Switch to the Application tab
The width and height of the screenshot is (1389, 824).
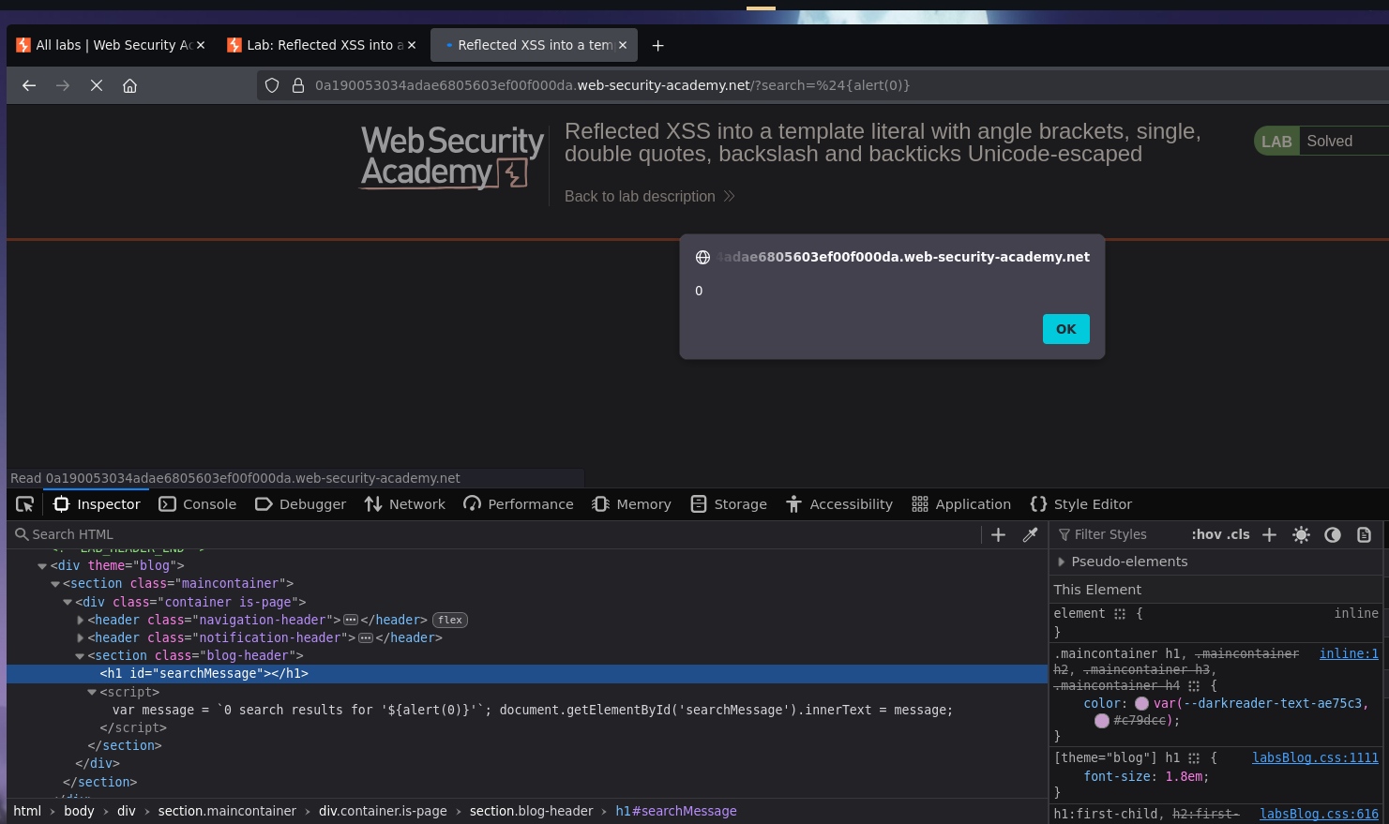coord(961,504)
